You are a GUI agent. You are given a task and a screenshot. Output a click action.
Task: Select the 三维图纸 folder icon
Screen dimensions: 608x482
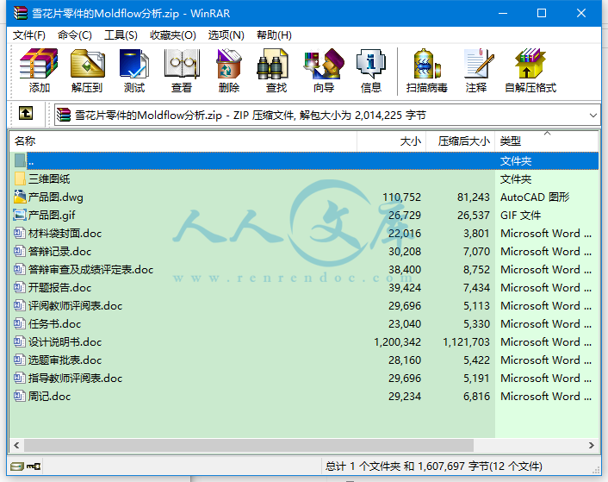click(20, 178)
